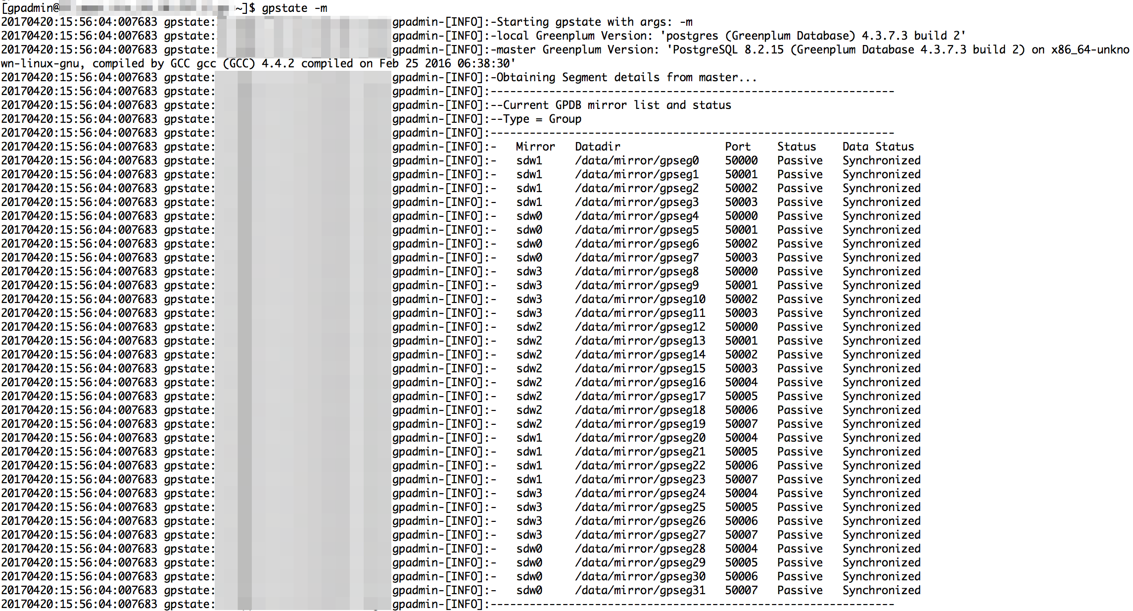Click the 'gpstate -m' command text
Image resolution: width=1133 pixels, height=611 pixels.
(294, 8)
